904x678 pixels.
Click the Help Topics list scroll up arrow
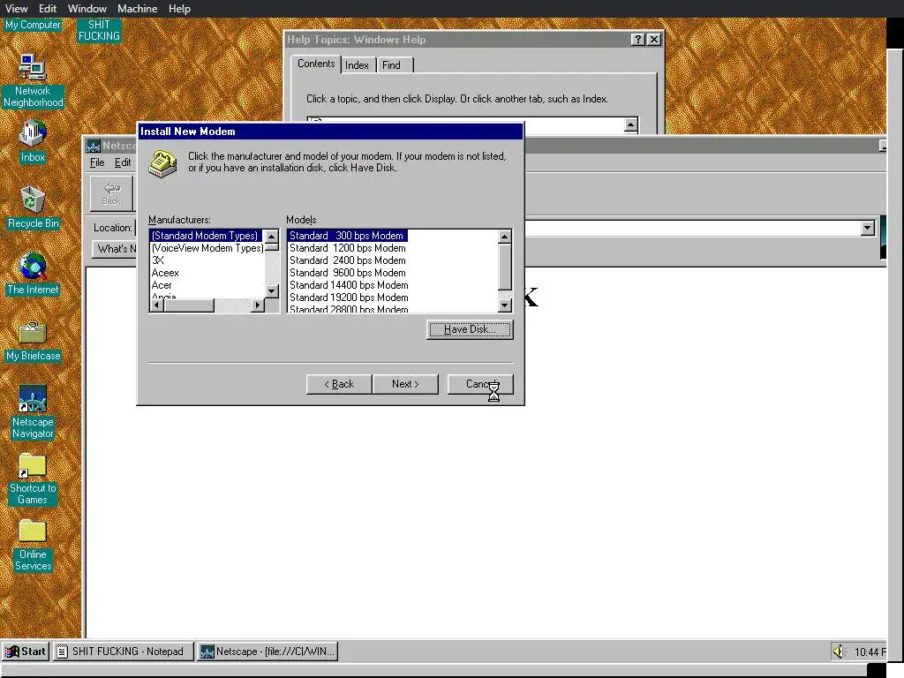630,124
